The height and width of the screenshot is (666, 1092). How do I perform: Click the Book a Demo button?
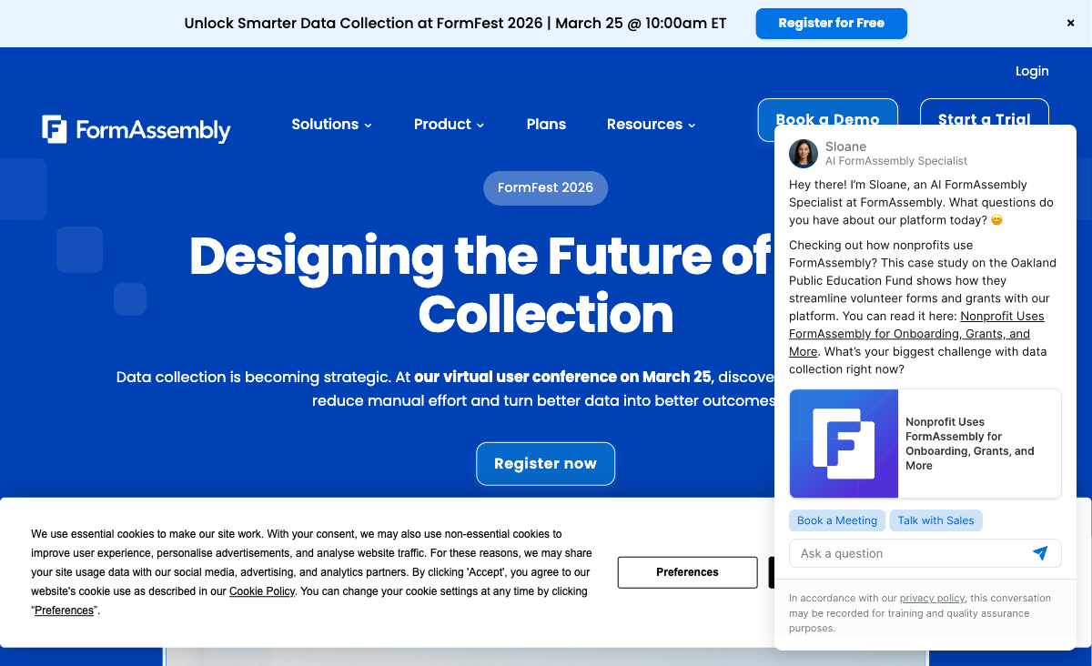pyautogui.click(x=827, y=119)
